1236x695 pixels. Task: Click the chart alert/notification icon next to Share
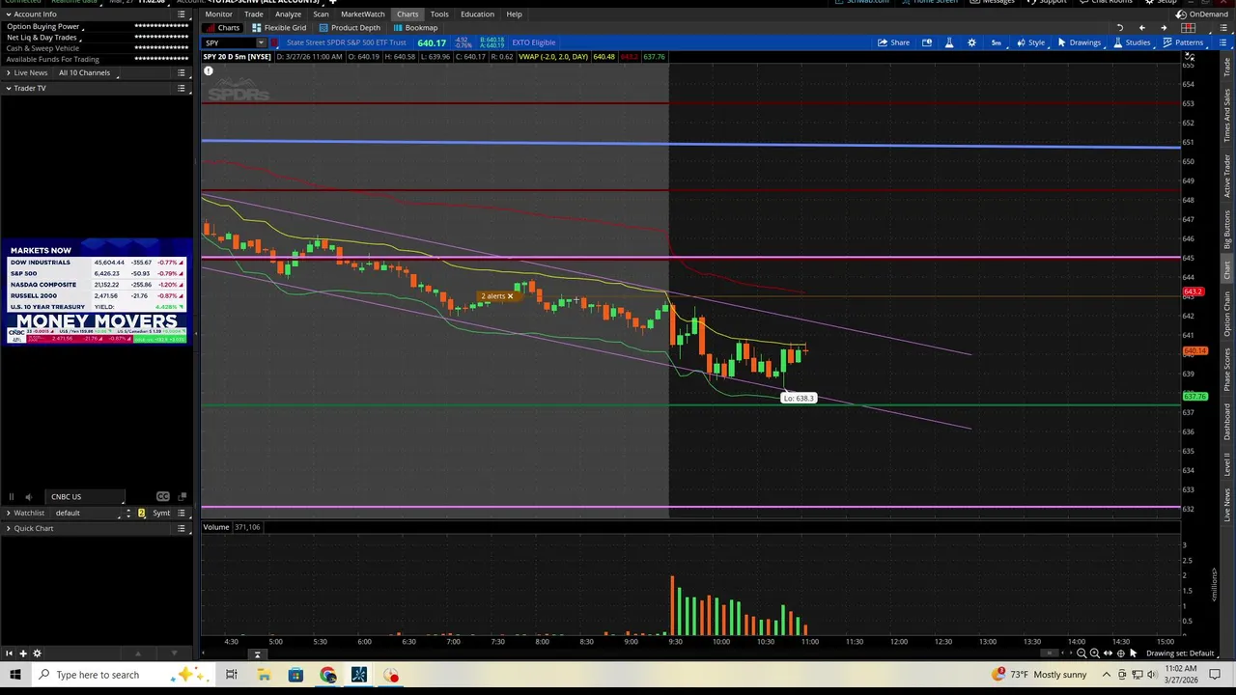(927, 42)
